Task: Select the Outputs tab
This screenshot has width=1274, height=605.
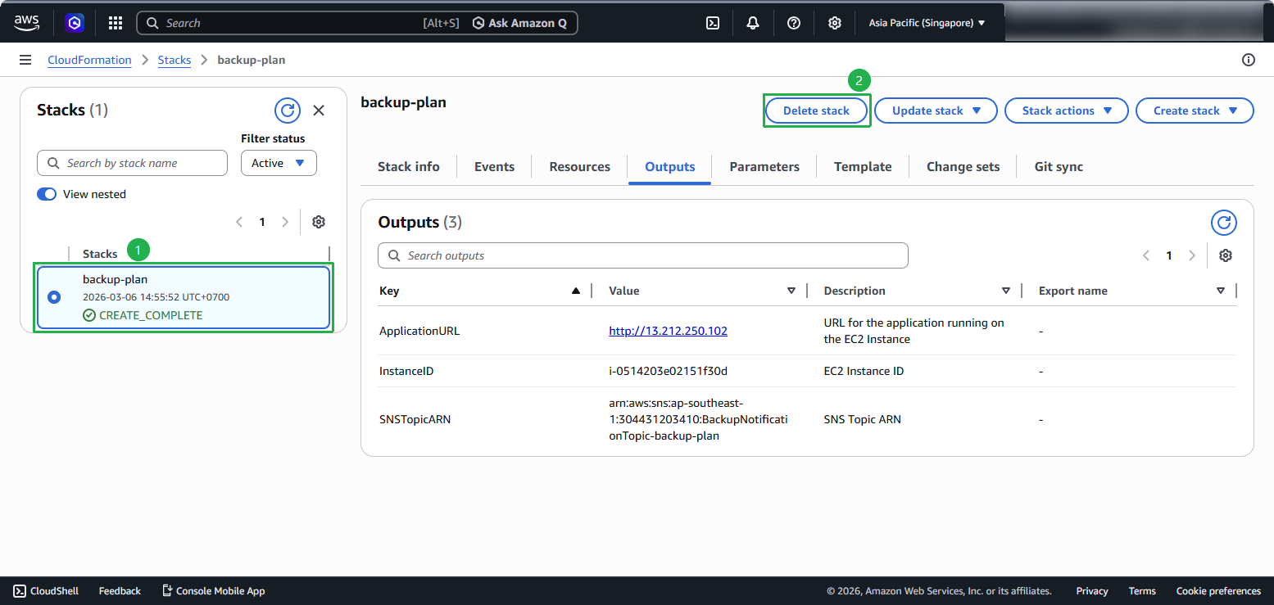Action: (670, 167)
